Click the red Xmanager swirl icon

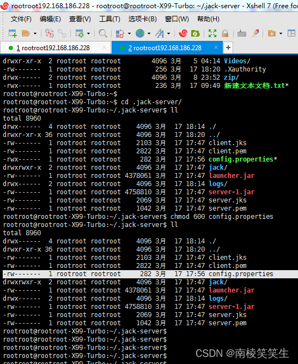(183, 33)
